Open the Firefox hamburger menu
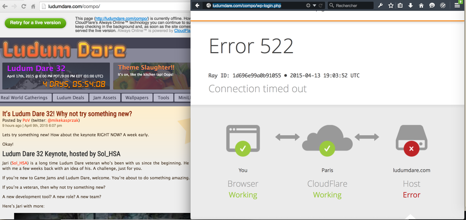466x220 pixels. tap(457, 5)
